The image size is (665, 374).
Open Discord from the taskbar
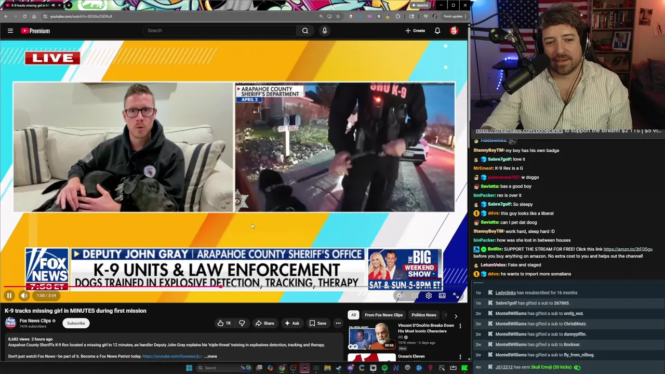[350, 368]
